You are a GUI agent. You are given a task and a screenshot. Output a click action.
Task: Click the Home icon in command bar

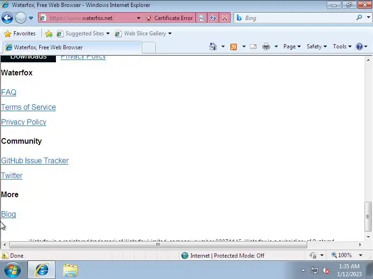213,46
